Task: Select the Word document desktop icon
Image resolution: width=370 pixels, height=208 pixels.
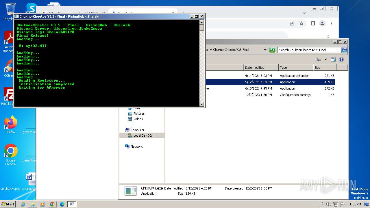Action: [30, 181]
